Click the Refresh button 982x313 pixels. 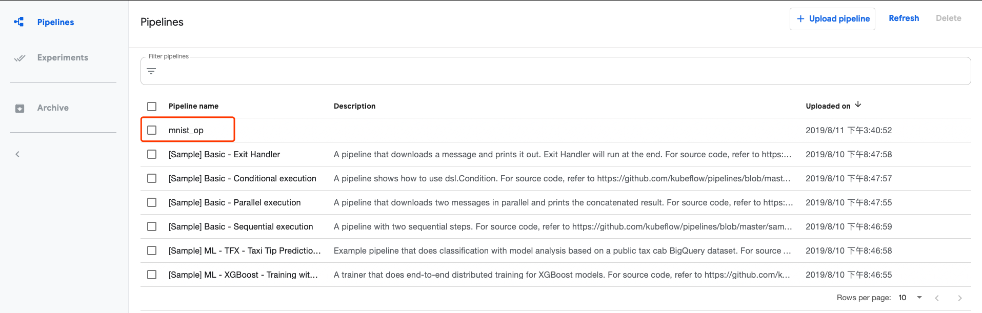(x=904, y=18)
